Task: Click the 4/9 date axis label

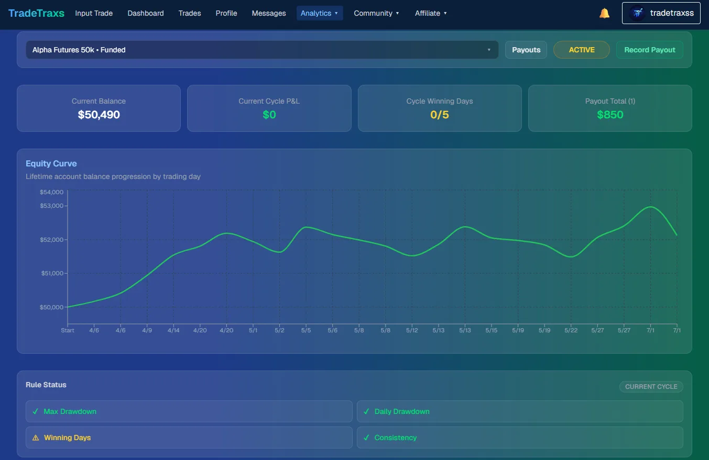Action: point(147,330)
